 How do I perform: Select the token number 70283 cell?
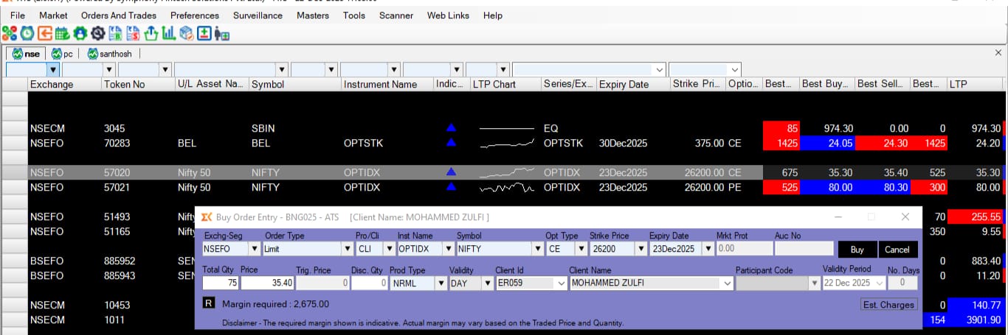coord(138,143)
